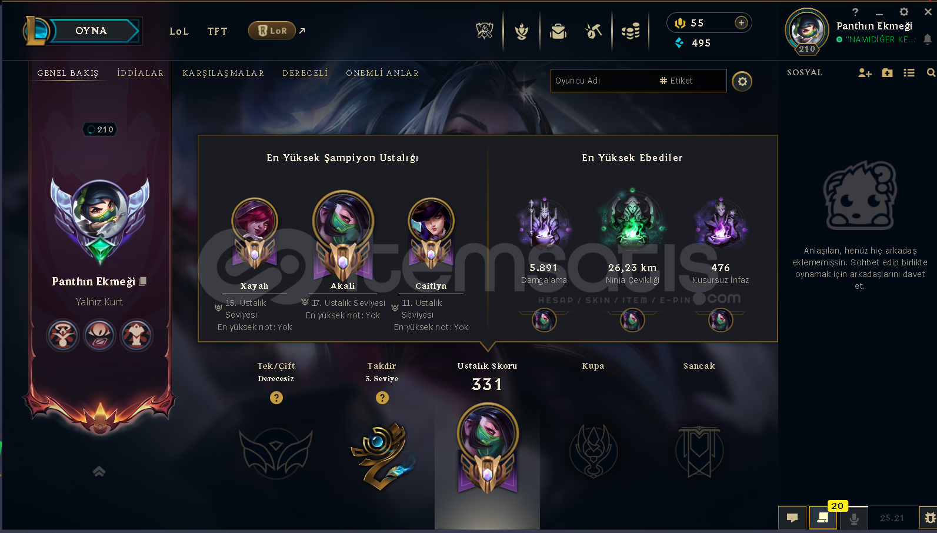Image resolution: width=937 pixels, height=533 pixels.
Task: Toggle the friends list view icon
Action: tap(909, 73)
